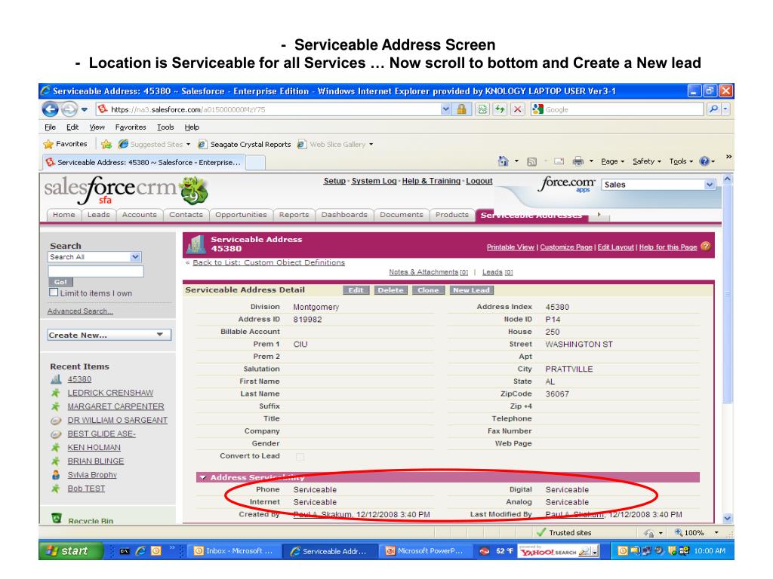Open the Web Slice Gallery dropdown
Screen dimensions: 773x579
[x=371, y=144]
